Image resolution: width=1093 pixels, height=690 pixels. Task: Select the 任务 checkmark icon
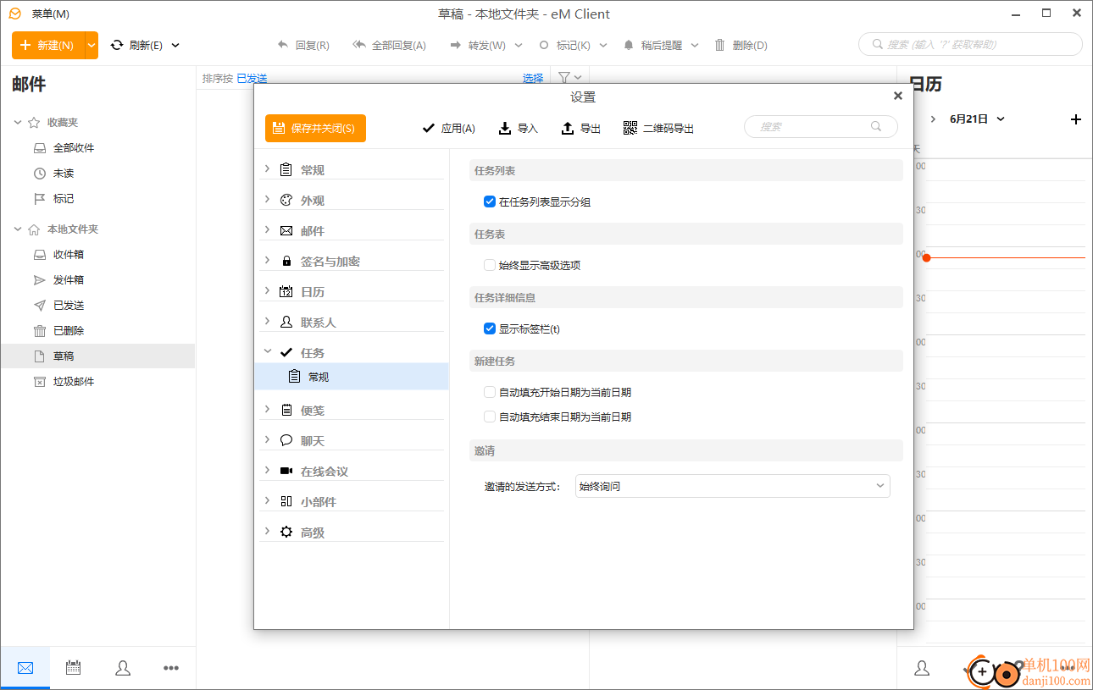pos(286,352)
